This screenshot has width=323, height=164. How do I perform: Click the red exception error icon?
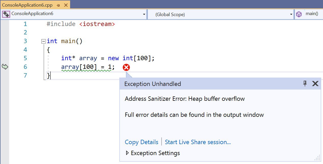point(126,67)
